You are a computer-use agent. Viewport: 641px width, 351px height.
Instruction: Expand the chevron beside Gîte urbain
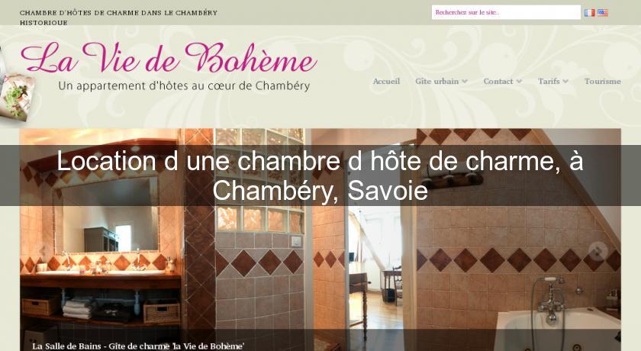pos(465,82)
